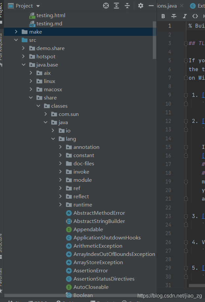Expand the module package
The width and height of the screenshot is (205, 302).
tap(60, 180)
